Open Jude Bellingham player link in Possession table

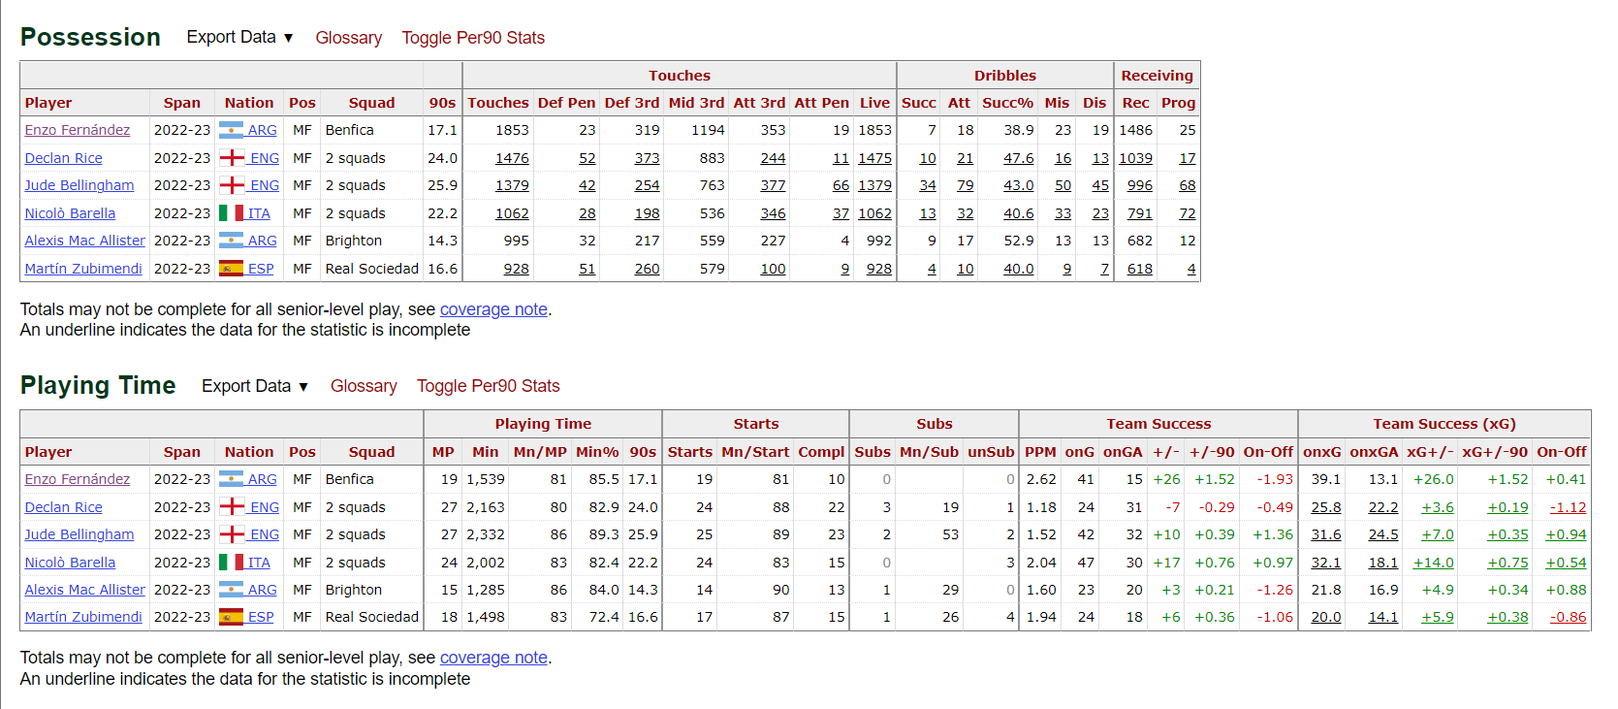(x=79, y=185)
